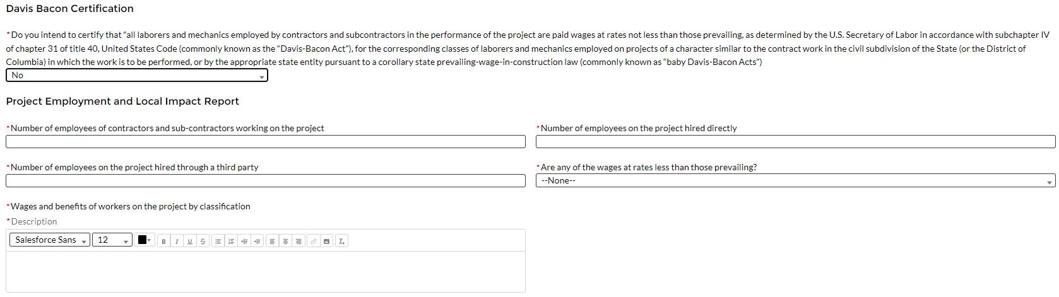
Task: Left align the description text
Action: [272, 242]
